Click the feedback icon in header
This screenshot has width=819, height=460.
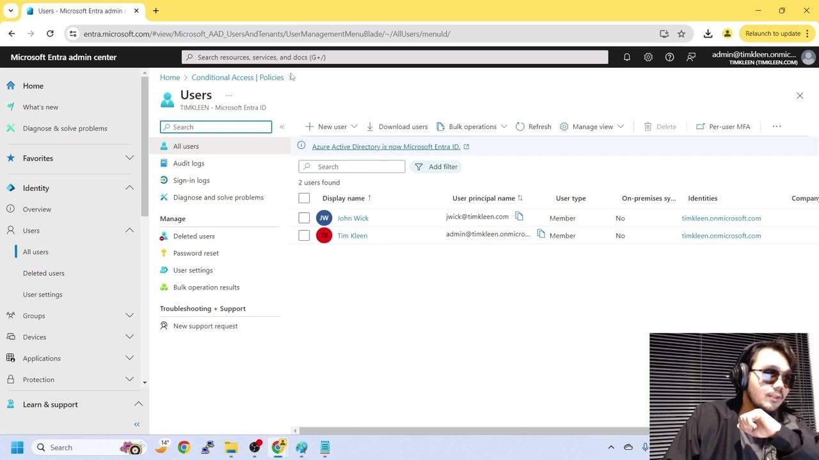(x=691, y=57)
